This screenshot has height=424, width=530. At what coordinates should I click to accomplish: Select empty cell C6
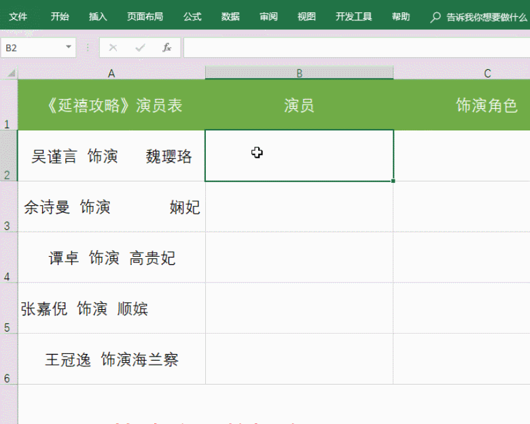pos(462,359)
